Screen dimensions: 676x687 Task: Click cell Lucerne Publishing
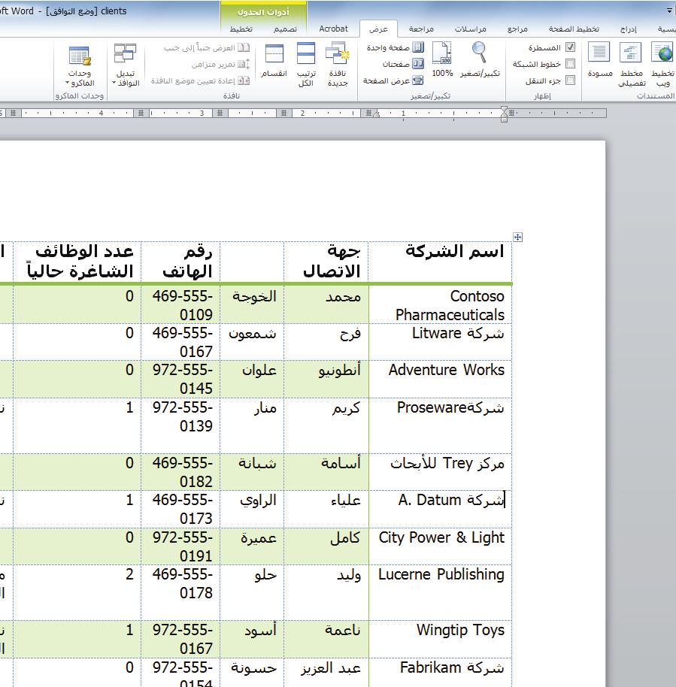click(441, 574)
